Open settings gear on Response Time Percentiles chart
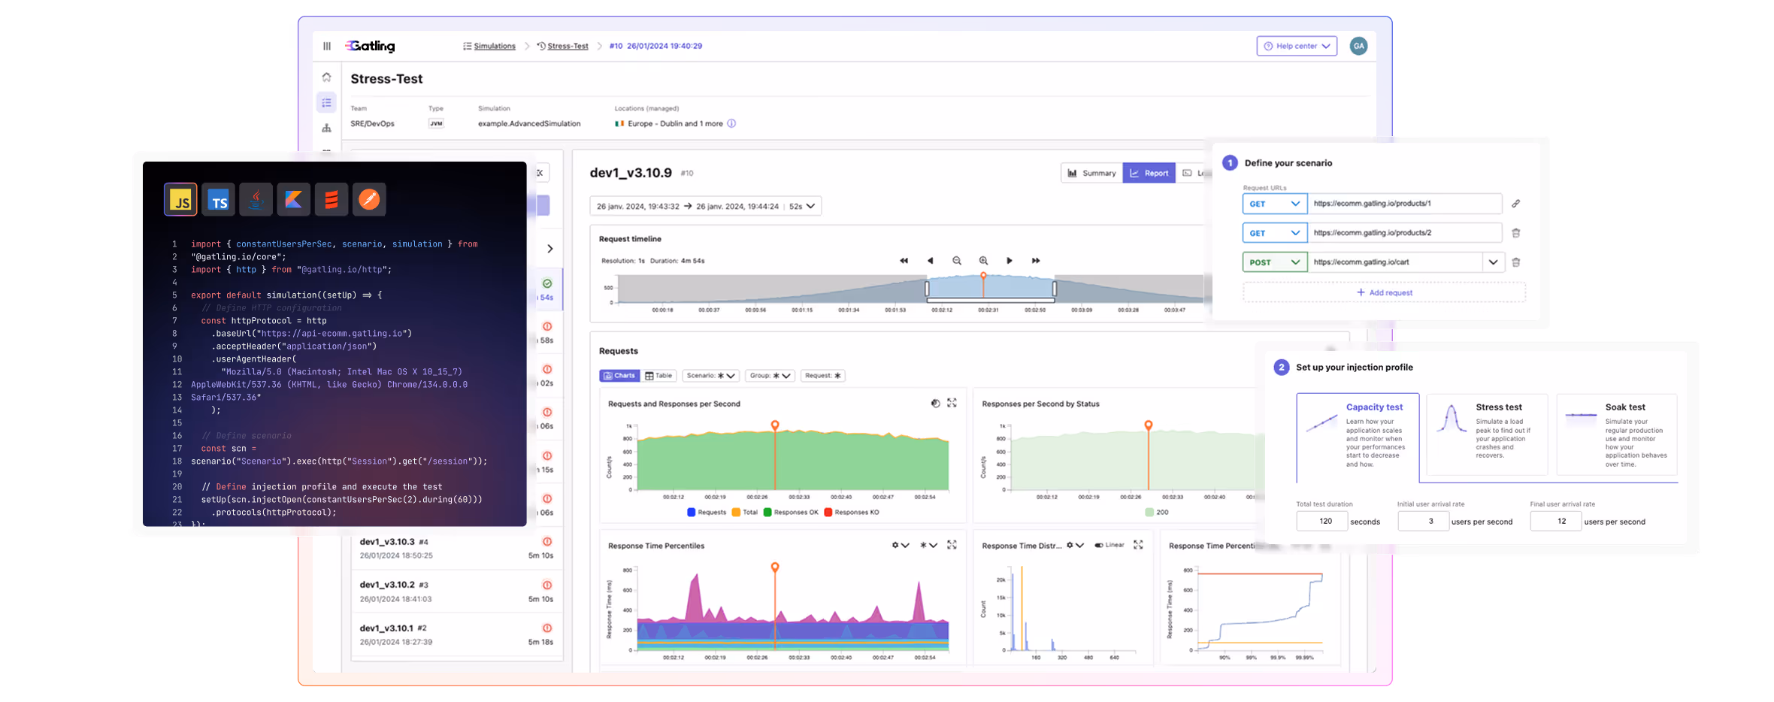The height and width of the screenshot is (702, 1774). tap(895, 546)
